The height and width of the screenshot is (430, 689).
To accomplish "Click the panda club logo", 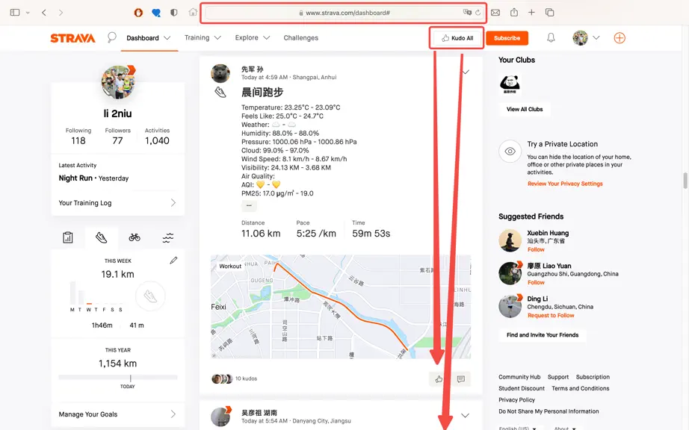I will [510, 84].
